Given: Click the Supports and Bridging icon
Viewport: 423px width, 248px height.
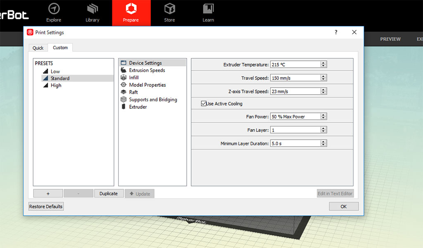Looking at the screenshot, I should (x=124, y=99).
